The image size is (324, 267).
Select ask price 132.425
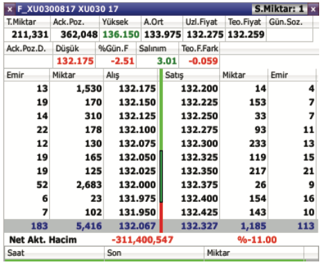coord(199,212)
